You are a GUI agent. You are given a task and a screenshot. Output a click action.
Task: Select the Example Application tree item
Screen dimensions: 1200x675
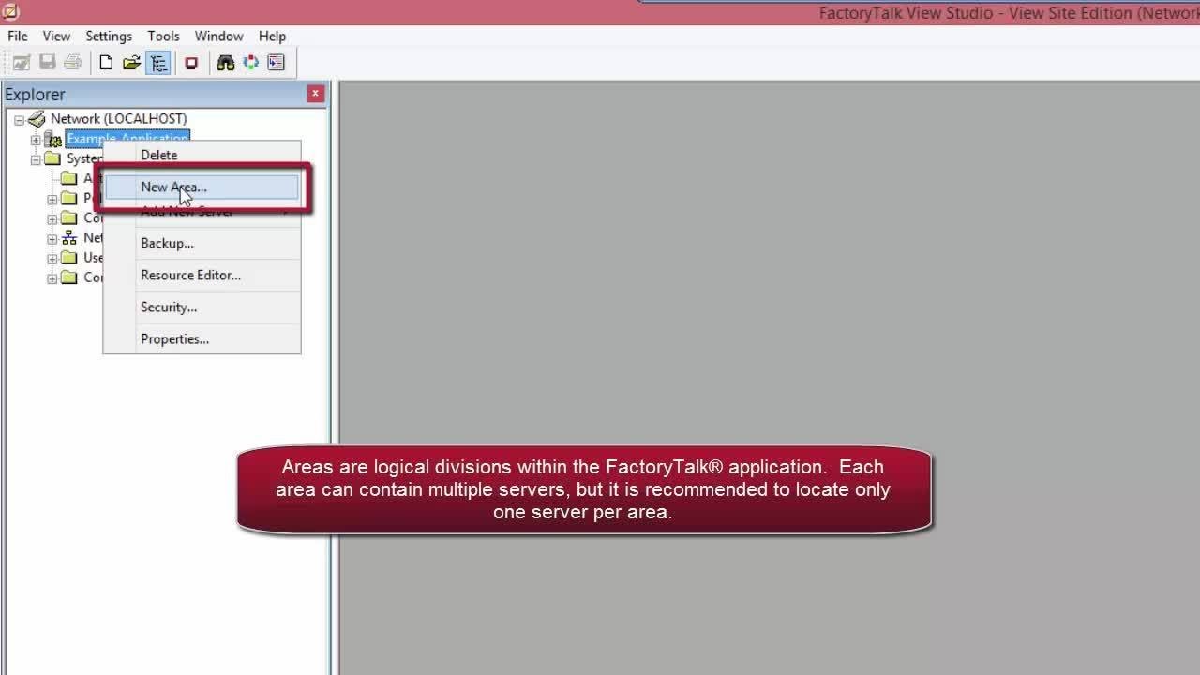[127, 139]
